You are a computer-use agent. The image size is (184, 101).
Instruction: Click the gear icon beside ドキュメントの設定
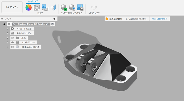pos(12,29)
